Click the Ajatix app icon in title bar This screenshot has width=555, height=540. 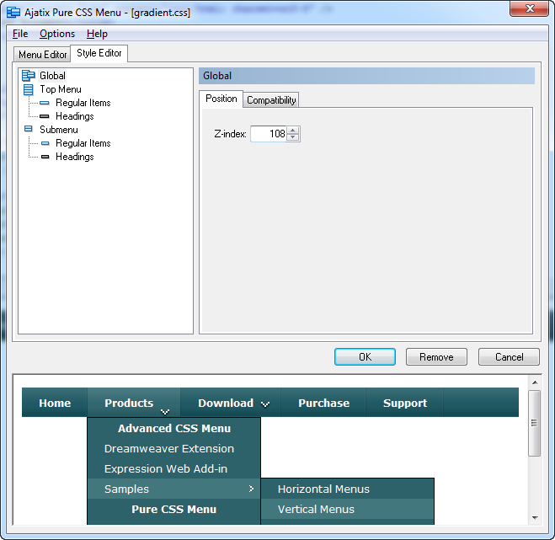point(13,13)
